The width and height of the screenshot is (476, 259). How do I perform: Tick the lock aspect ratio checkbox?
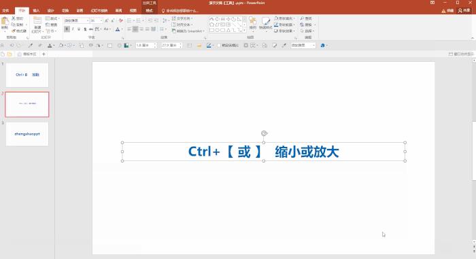click(218, 46)
